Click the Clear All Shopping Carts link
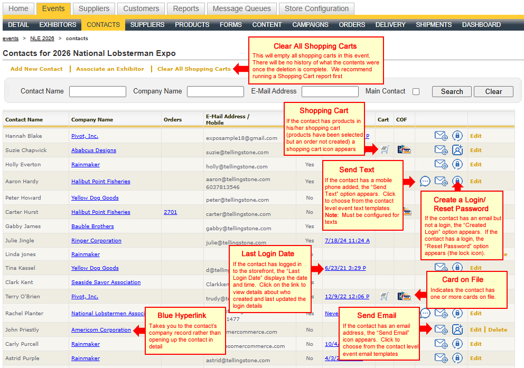 point(194,69)
